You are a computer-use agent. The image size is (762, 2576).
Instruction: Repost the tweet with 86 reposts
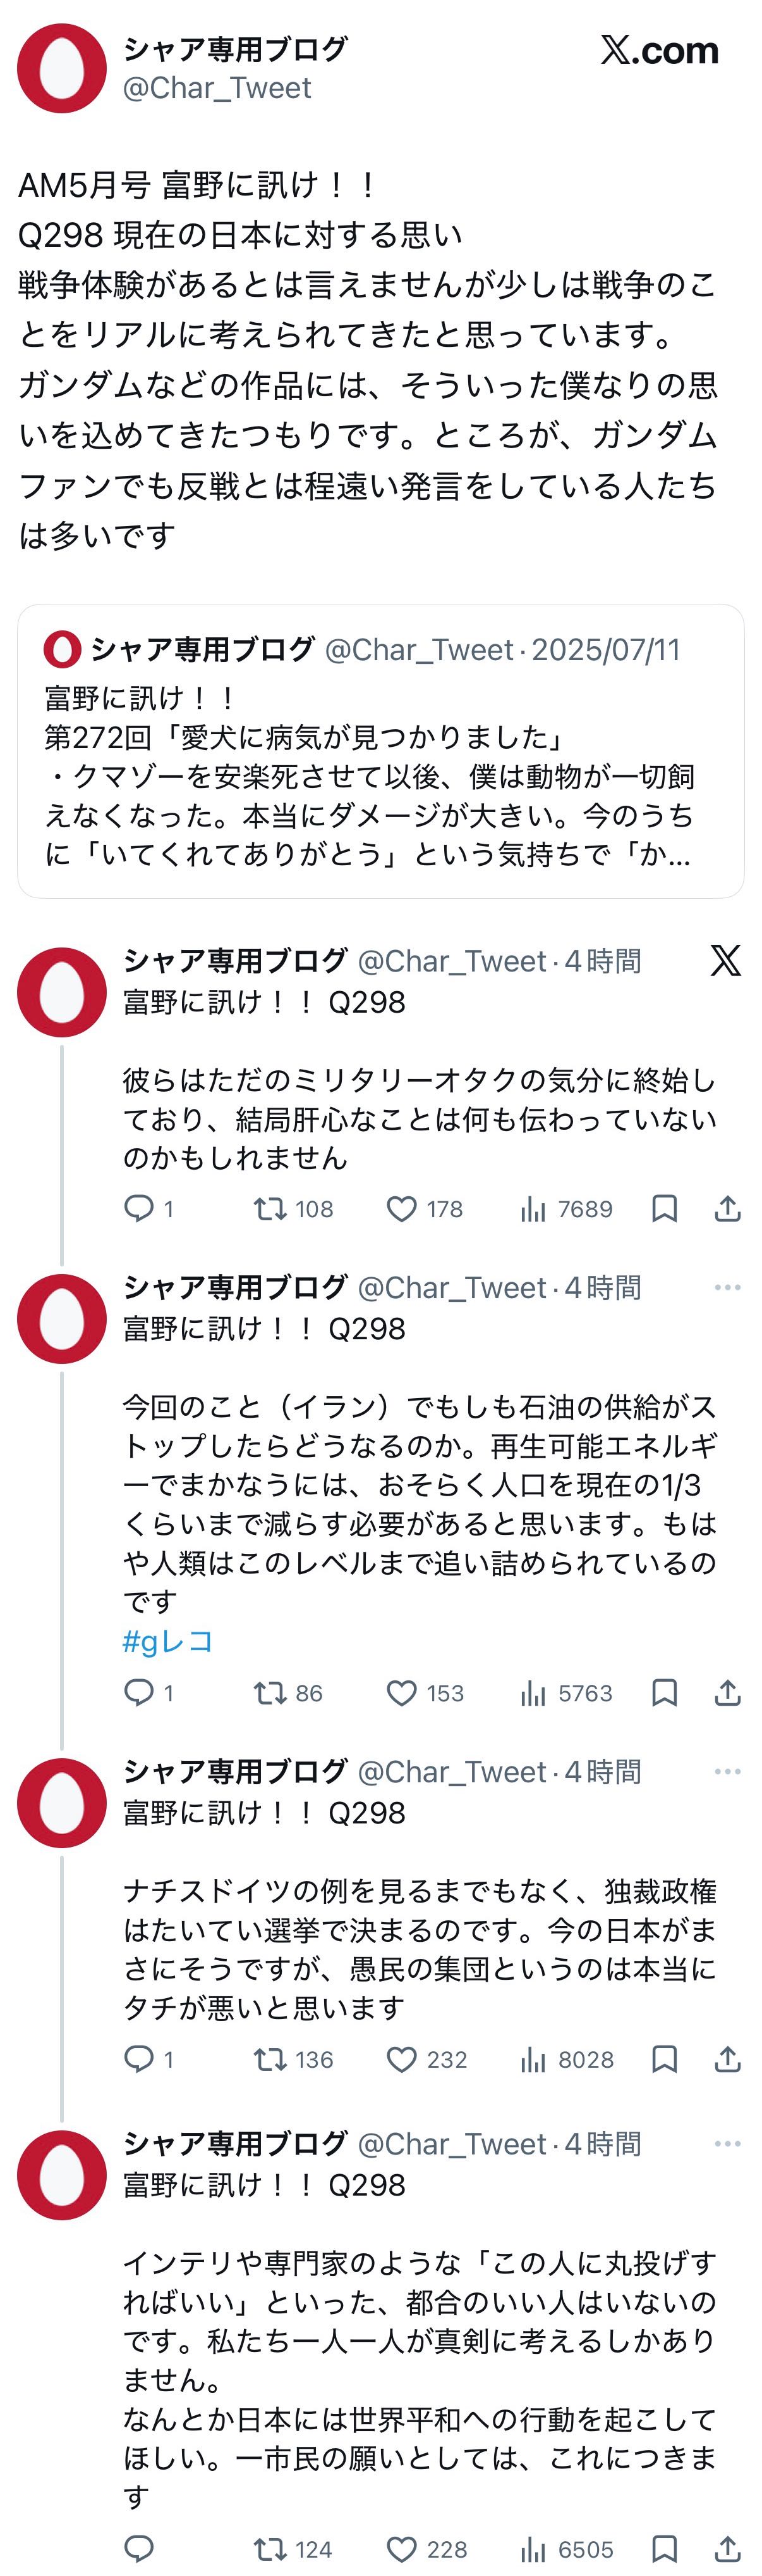tap(270, 1693)
